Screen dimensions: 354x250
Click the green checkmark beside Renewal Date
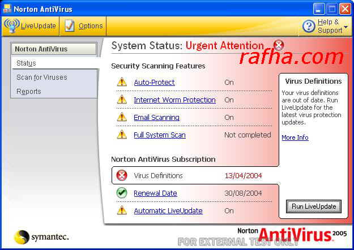tap(122, 193)
